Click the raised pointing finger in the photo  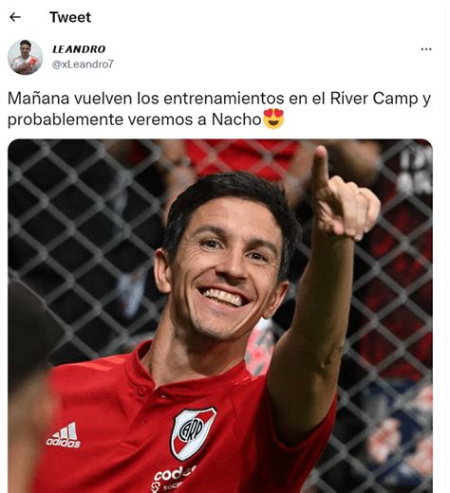(x=320, y=169)
